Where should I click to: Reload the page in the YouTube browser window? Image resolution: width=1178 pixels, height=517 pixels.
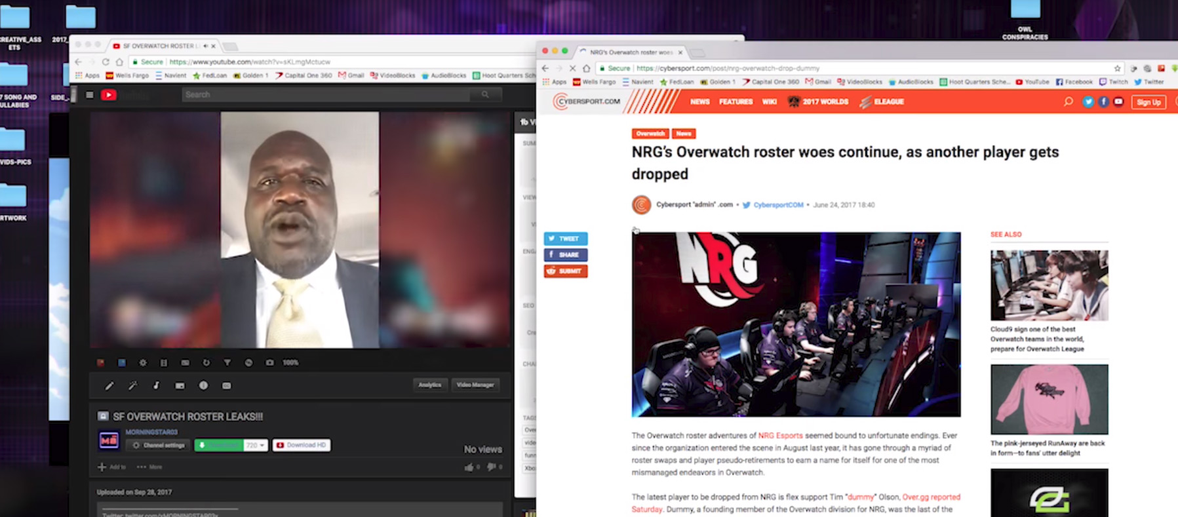(x=106, y=62)
